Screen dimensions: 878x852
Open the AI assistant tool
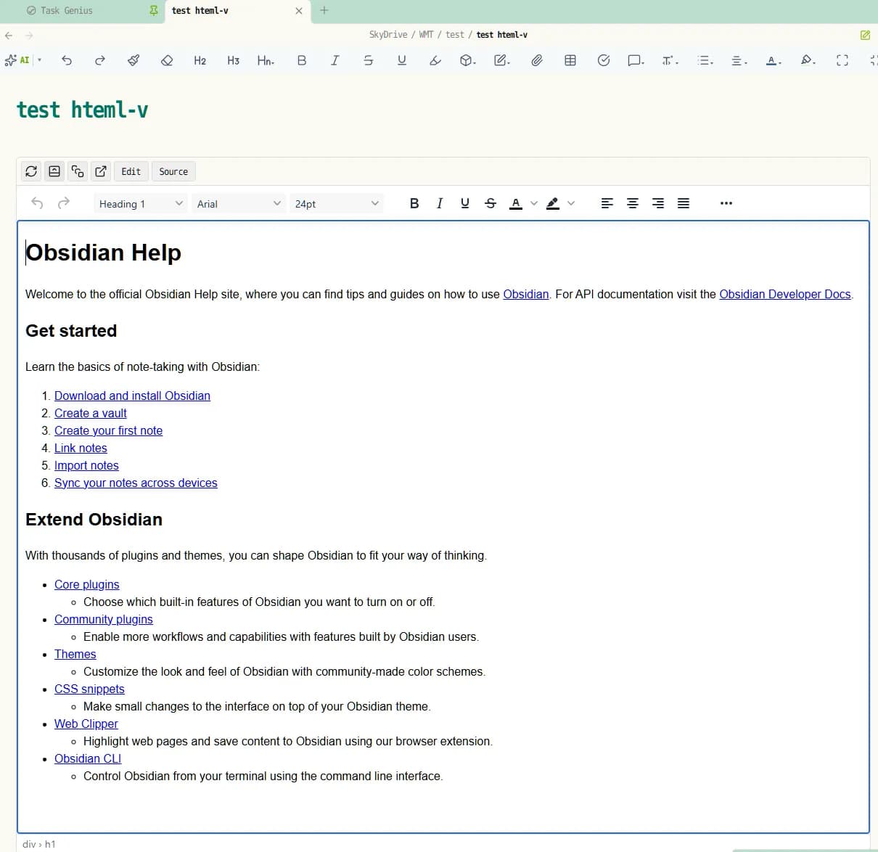pos(17,60)
